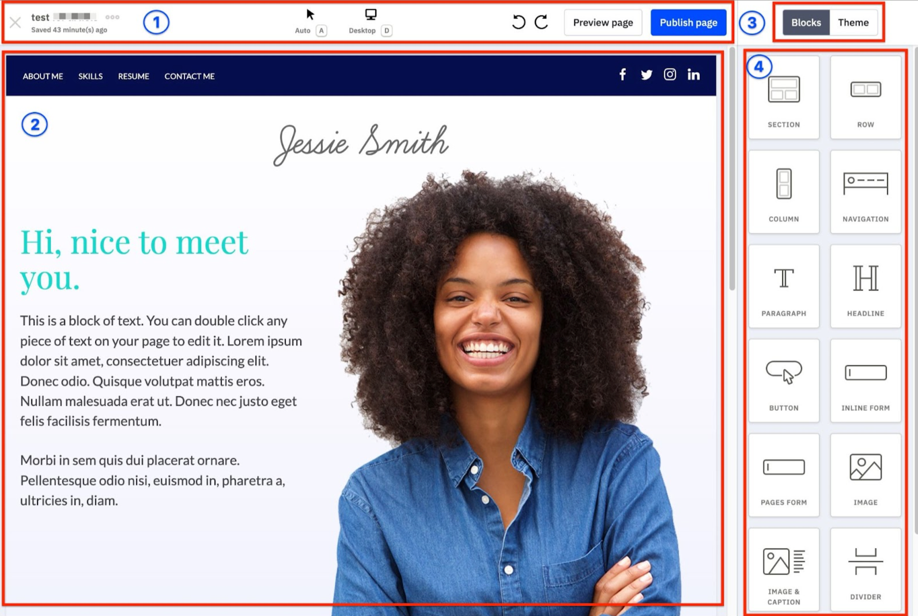Select the Section block
The height and width of the screenshot is (616, 918).
[783, 97]
